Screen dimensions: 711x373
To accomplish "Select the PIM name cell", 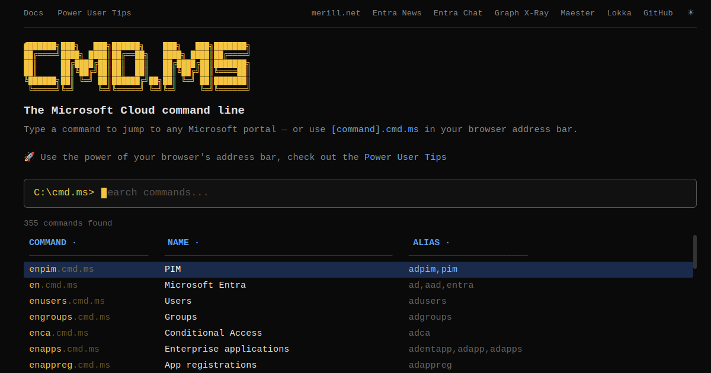I will click(173, 269).
